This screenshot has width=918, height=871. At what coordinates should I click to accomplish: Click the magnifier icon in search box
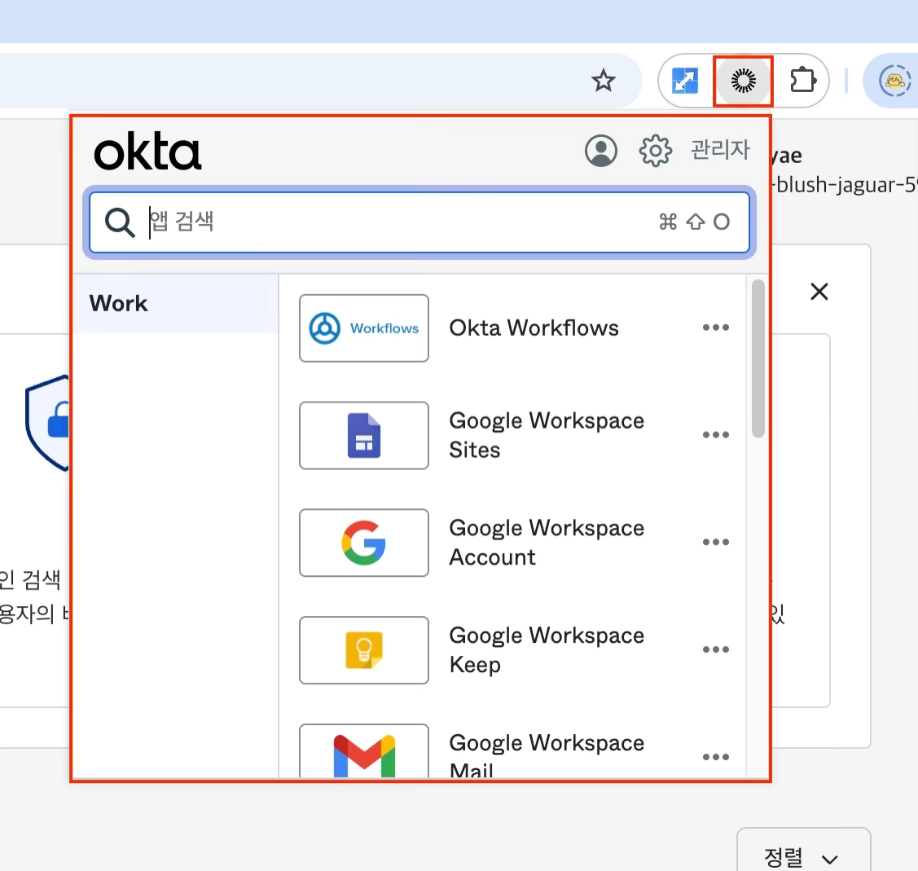[120, 222]
